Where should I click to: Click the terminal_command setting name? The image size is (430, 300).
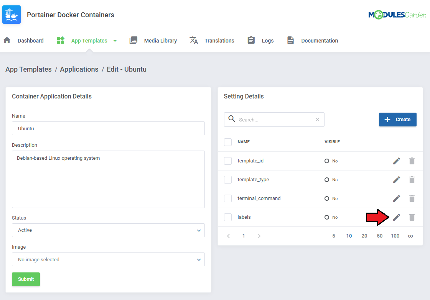click(x=259, y=198)
